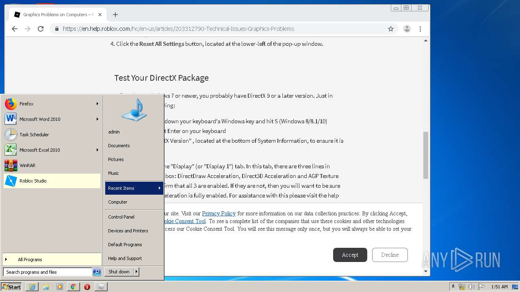Close the Graphics Problems tab
Image resolution: width=520 pixels, height=292 pixels.
click(x=100, y=15)
